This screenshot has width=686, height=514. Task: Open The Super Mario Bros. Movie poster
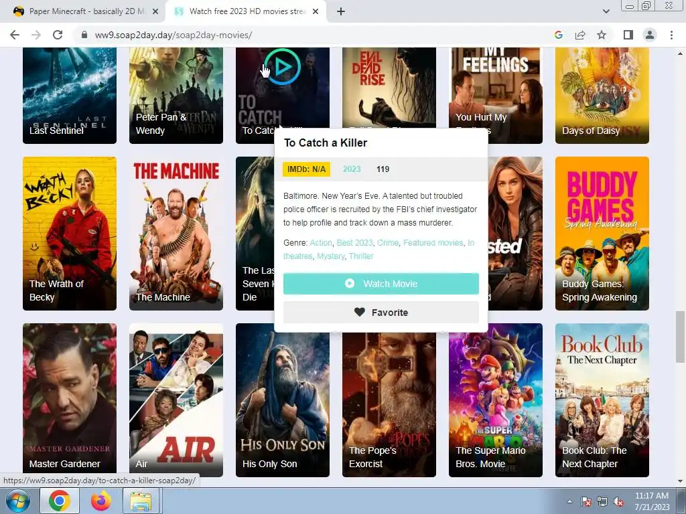click(496, 404)
